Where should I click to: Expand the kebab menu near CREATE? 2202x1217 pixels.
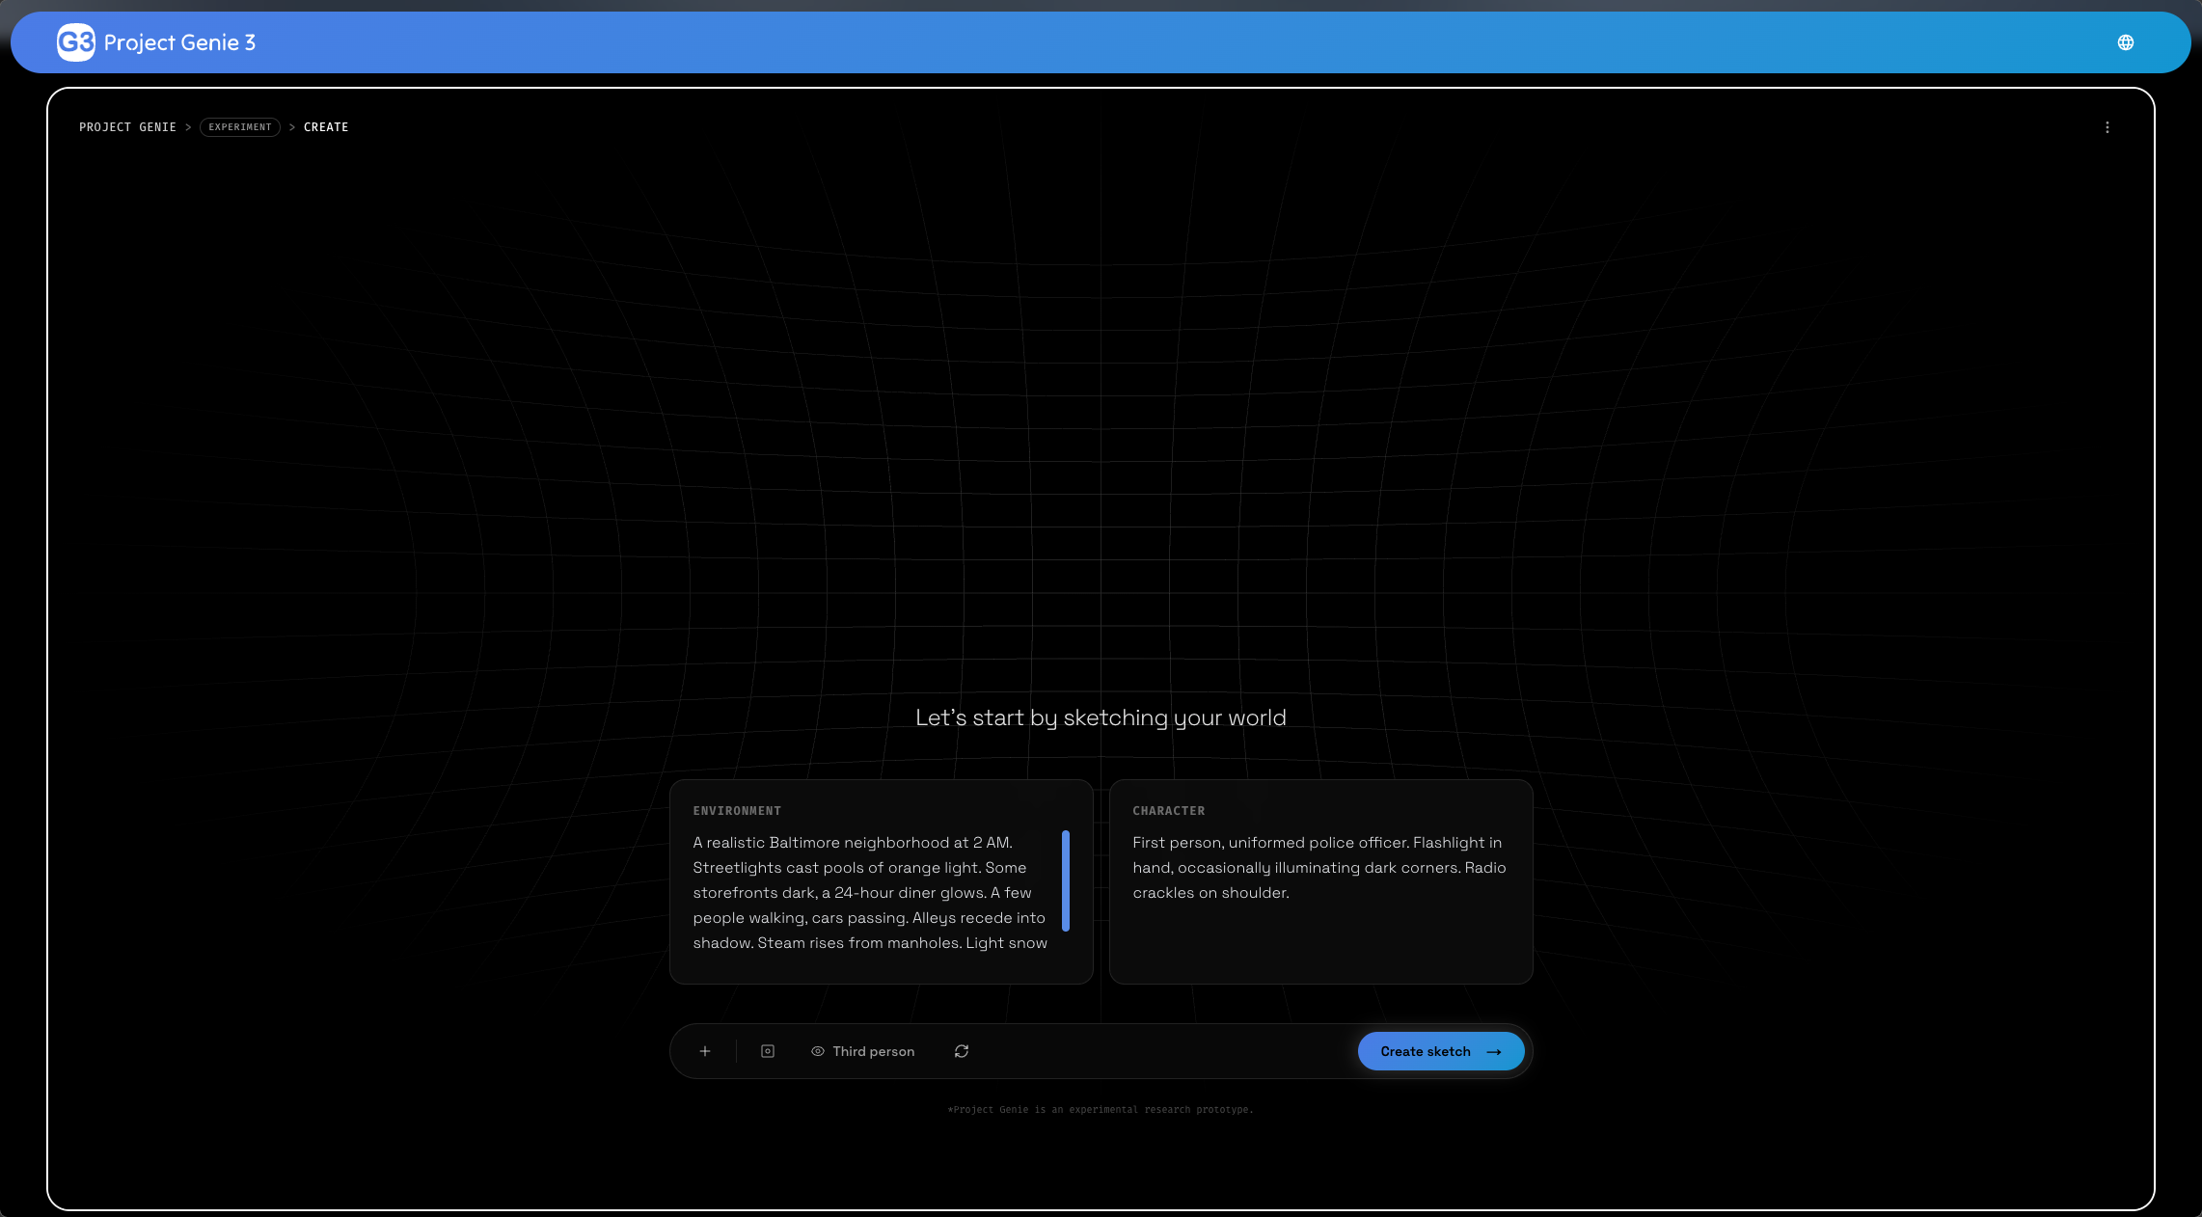(x=2107, y=126)
